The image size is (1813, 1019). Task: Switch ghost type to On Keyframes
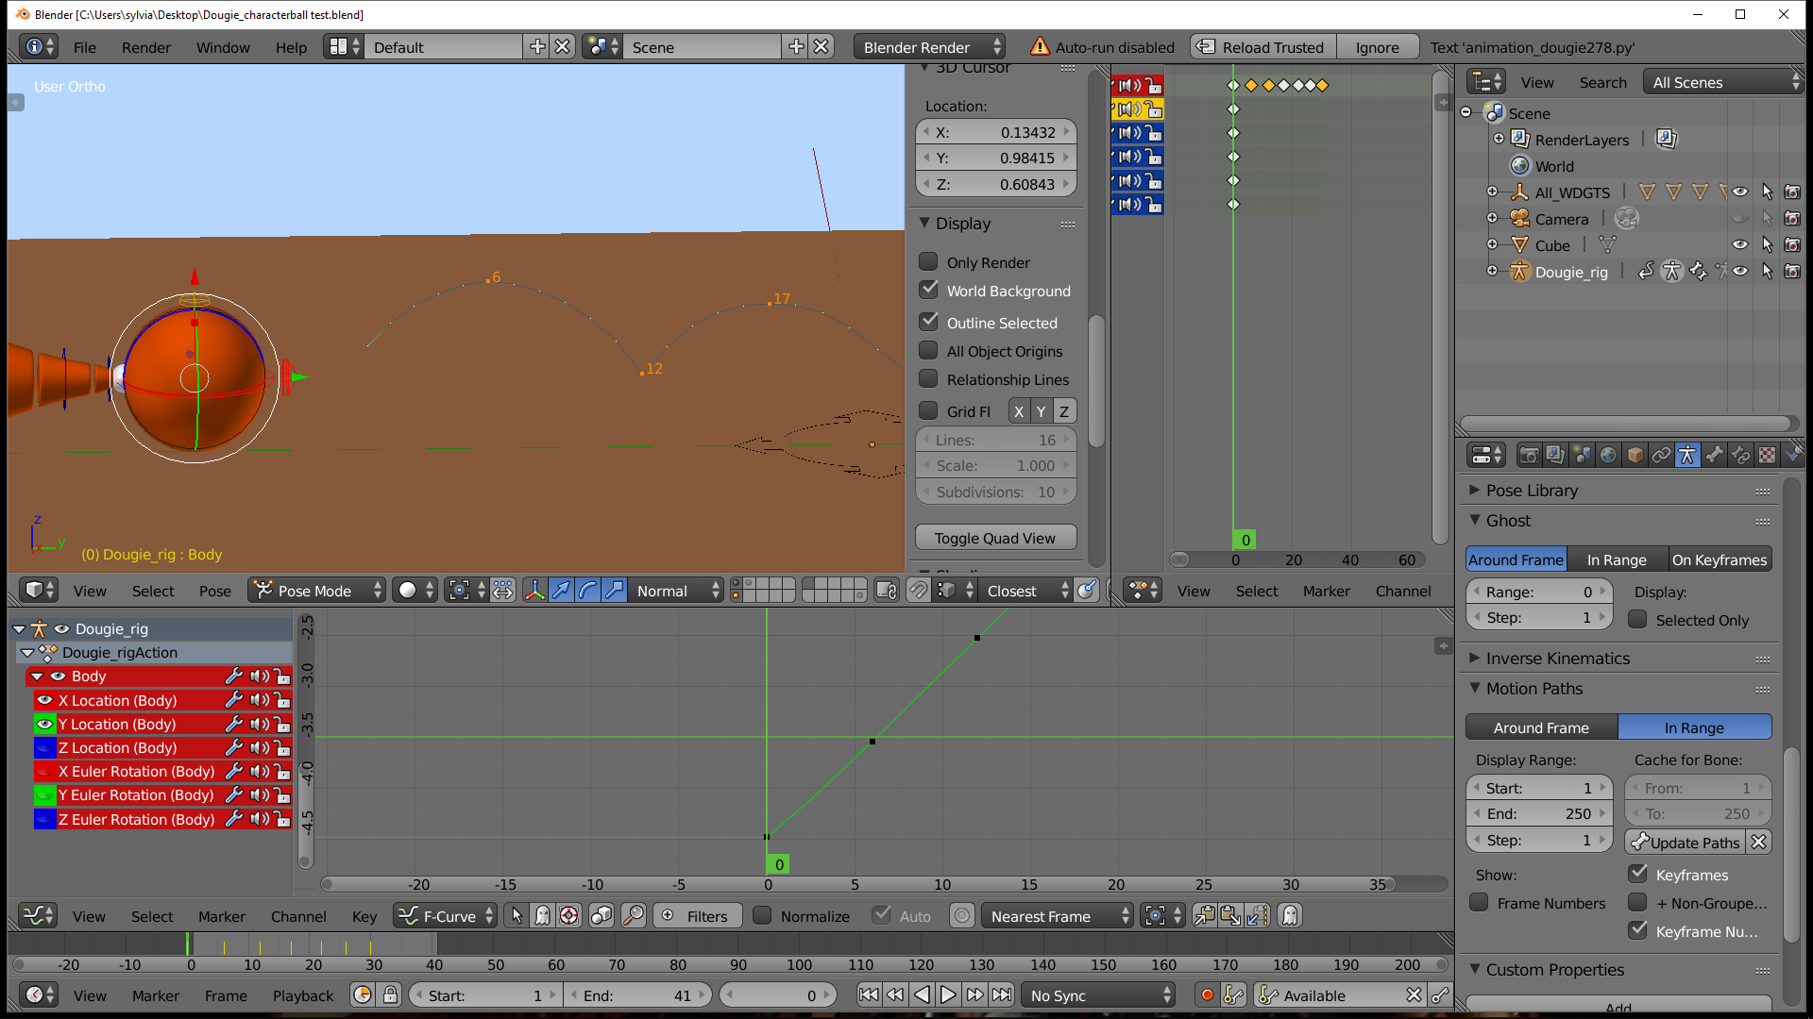[x=1719, y=560]
